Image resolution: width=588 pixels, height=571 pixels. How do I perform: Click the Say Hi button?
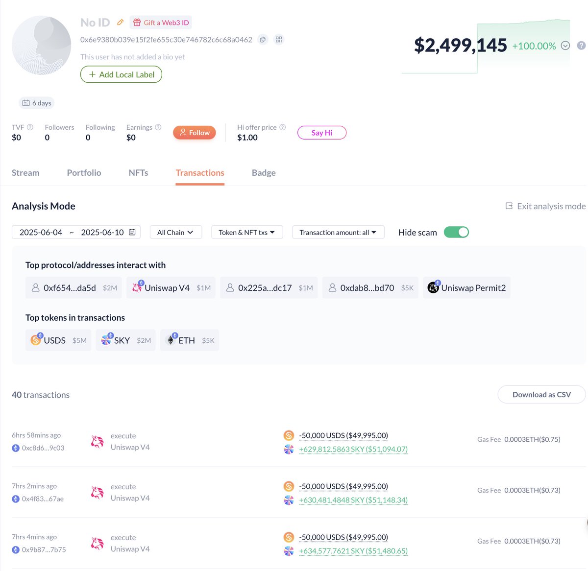[x=322, y=133]
